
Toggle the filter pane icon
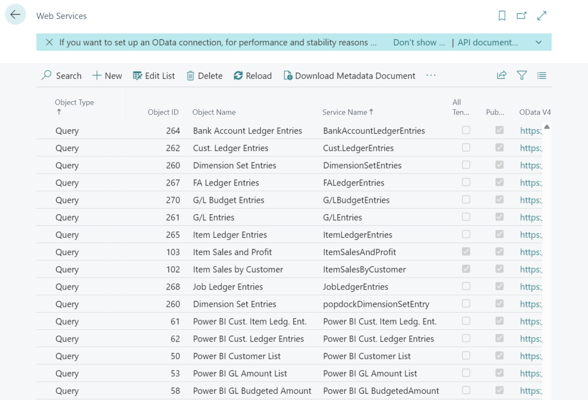tap(522, 75)
